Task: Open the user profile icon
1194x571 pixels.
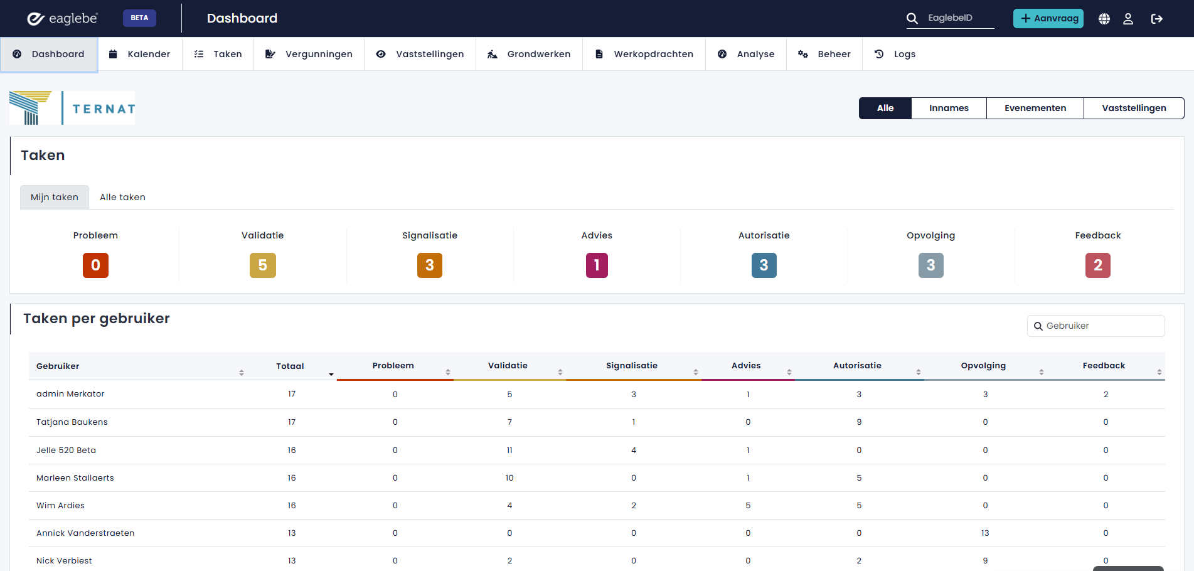Action: 1128,19
